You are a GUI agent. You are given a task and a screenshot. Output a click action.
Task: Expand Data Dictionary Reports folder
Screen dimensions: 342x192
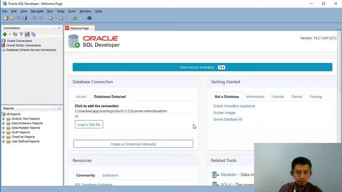(x=3, y=123)
